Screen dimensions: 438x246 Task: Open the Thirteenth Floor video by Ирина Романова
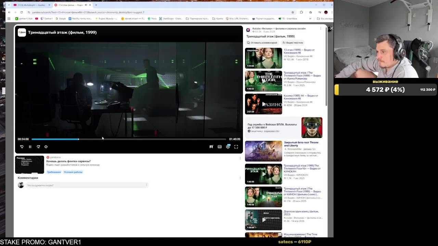[263, 81]
